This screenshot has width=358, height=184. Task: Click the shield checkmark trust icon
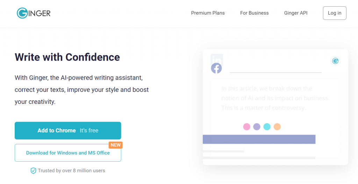pos(33,170)
